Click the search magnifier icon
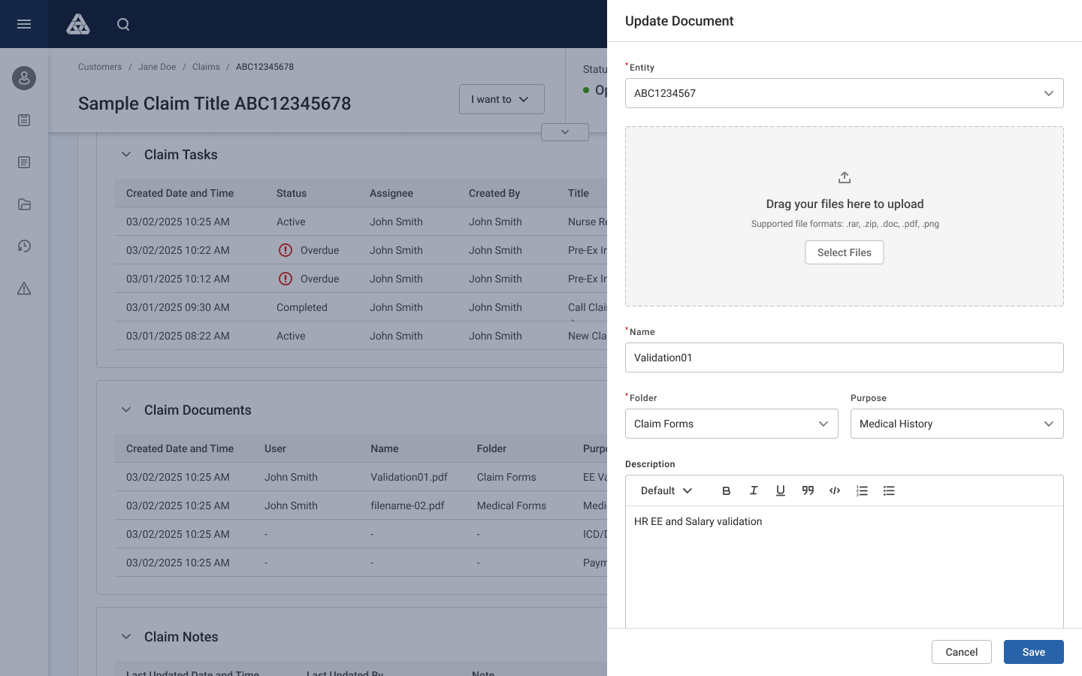Screen dimensions: 1082x676 coord(123,25)
